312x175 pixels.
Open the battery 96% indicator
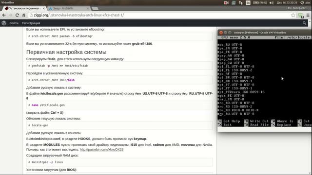[260, 3]
